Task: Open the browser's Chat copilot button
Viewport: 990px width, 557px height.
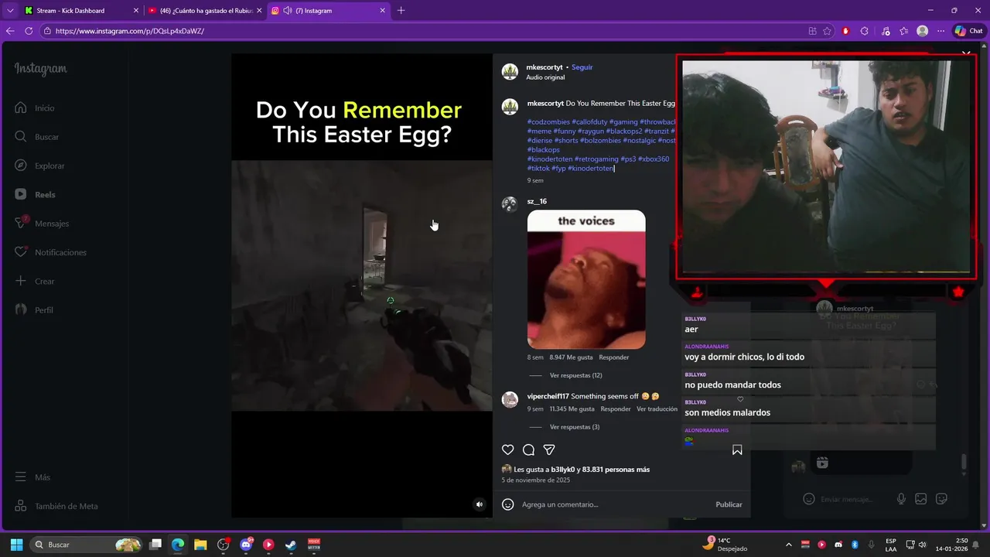Action: tap(968, 31)
